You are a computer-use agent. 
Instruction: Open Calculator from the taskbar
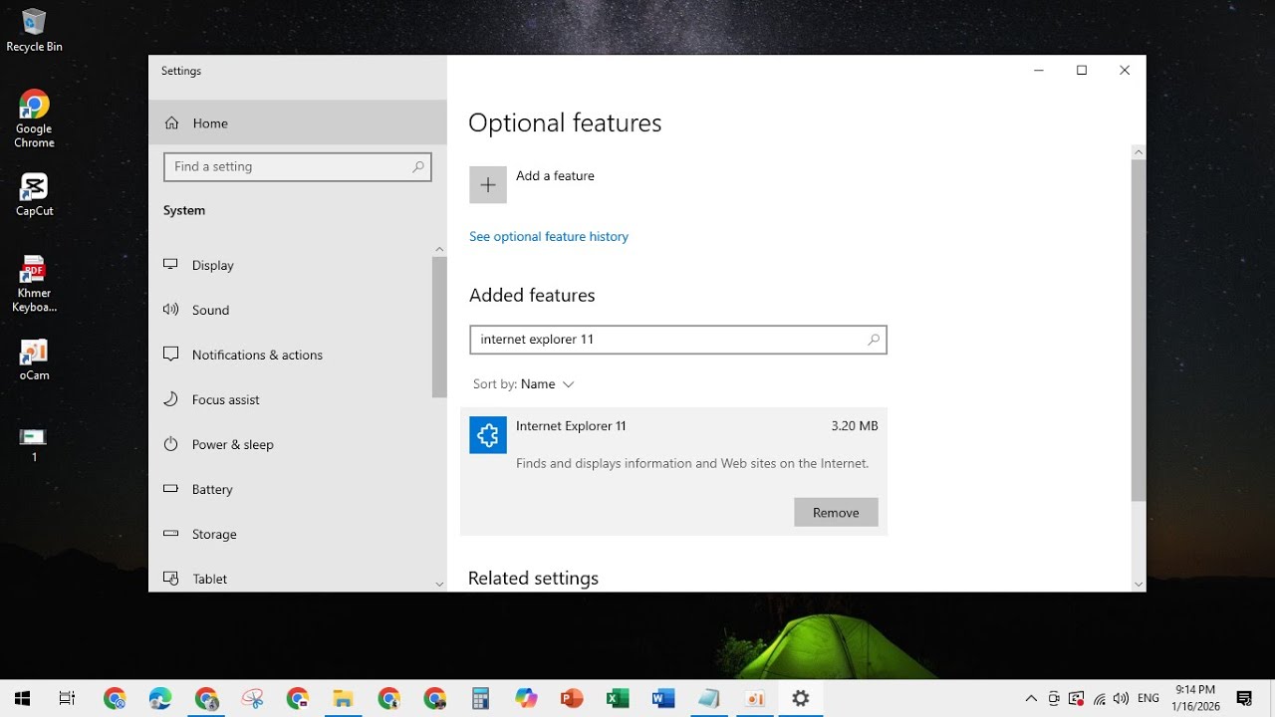click(x=481, y=698)
